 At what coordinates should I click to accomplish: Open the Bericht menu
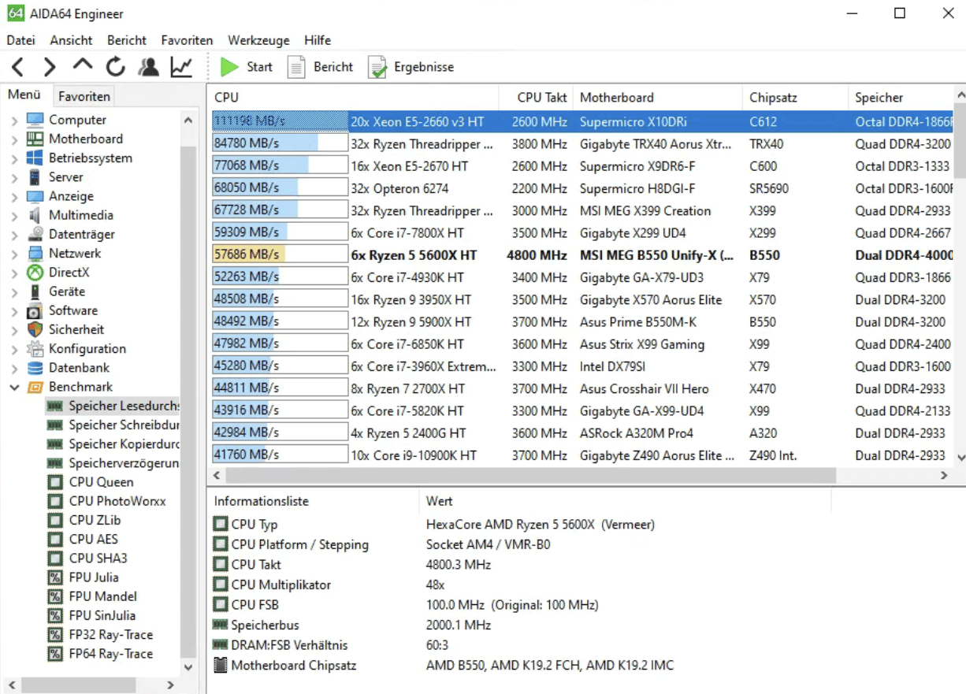click(127, 40)
